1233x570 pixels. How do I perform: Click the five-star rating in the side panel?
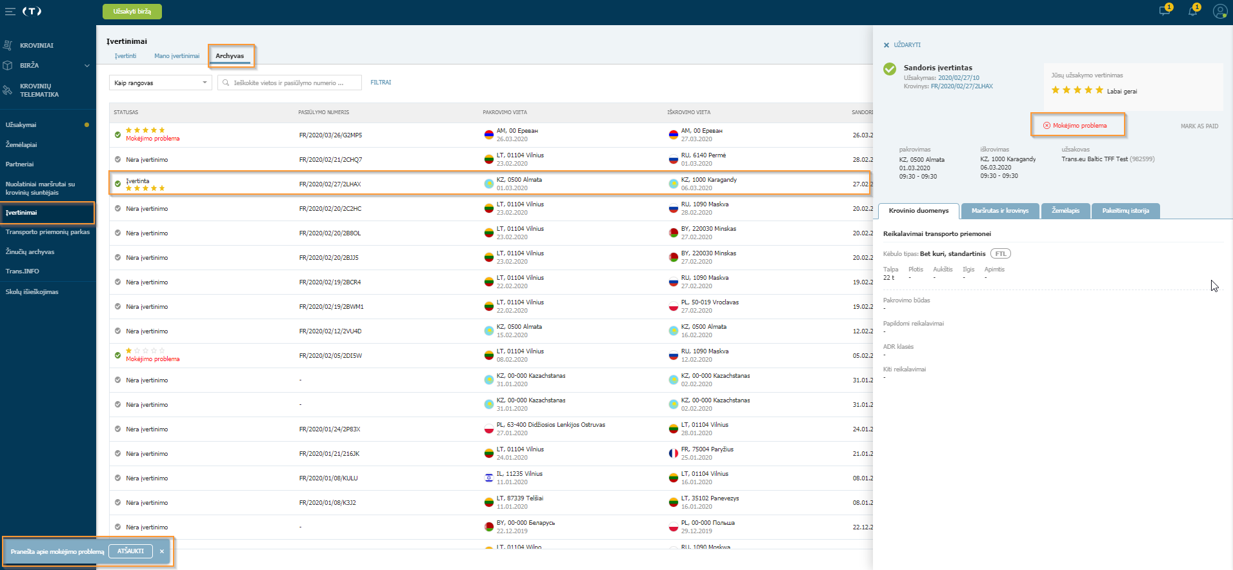click(1077, 90)
